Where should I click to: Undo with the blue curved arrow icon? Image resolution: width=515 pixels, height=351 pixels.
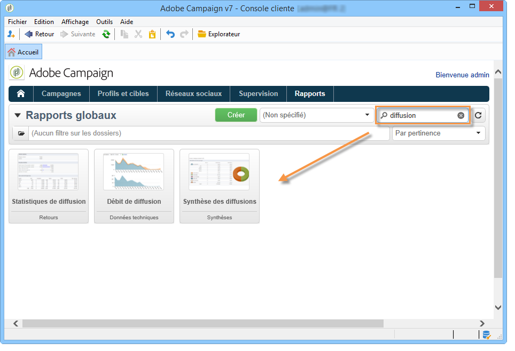(170, 34)
